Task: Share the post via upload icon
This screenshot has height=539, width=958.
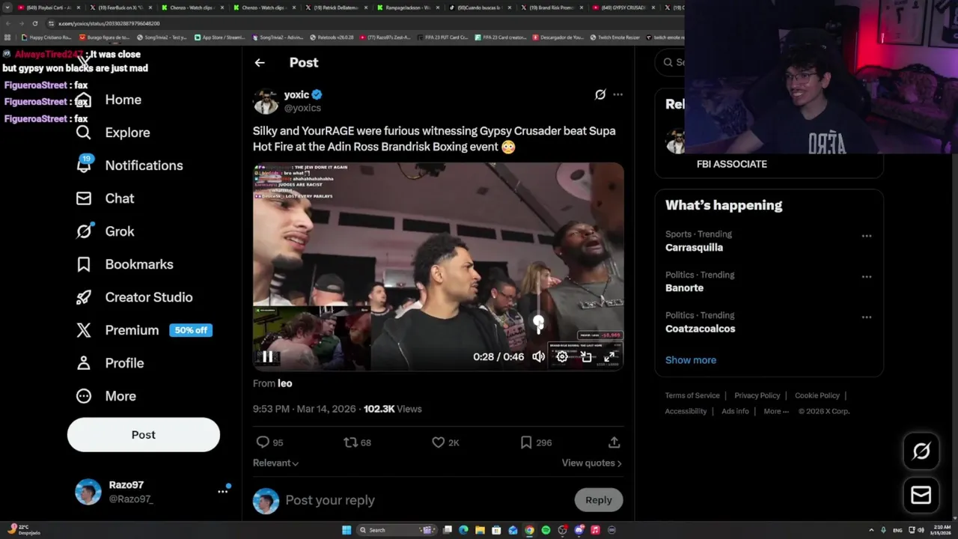Action: click(x=614, y=442)
